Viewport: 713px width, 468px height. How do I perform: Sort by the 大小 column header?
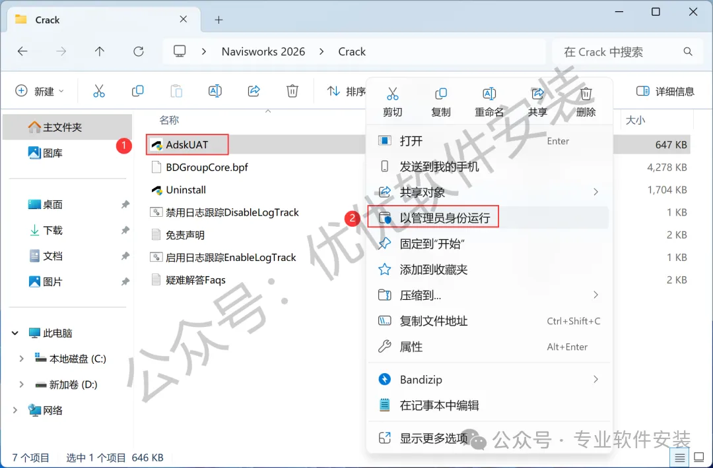point(636,120)
